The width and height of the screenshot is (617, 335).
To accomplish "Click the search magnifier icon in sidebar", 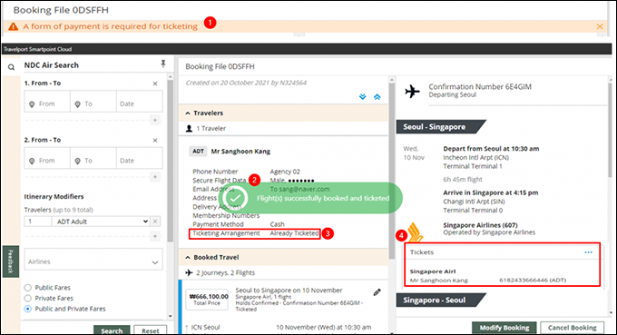I will click(x=12, y=67).
